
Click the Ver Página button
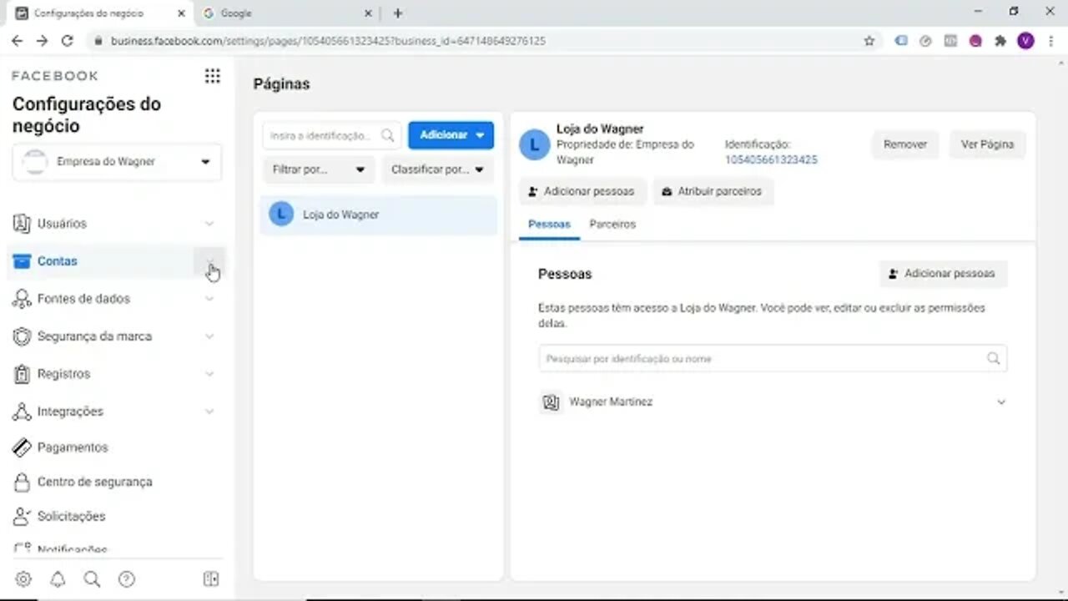(987, 144)
